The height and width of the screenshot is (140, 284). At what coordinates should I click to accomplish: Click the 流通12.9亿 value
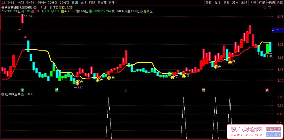pyautogui.click(x=132, y=11)
